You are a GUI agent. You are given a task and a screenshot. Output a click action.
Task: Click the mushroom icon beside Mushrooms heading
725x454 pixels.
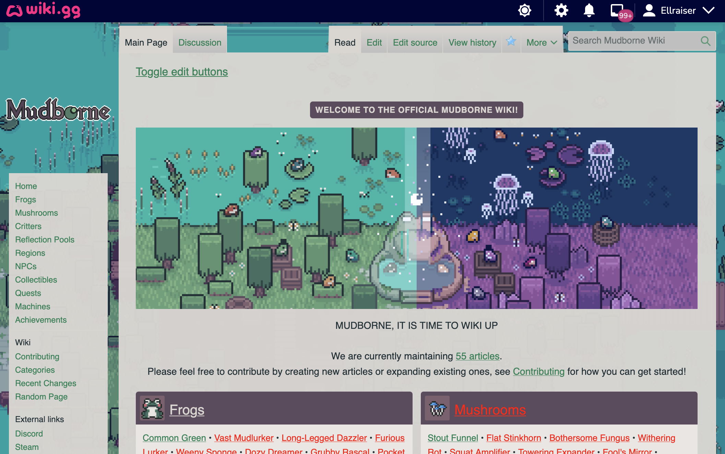(x=437, y=408)
